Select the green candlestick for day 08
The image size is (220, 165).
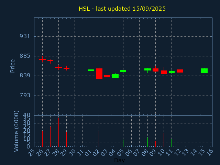(x=147, y=69)
